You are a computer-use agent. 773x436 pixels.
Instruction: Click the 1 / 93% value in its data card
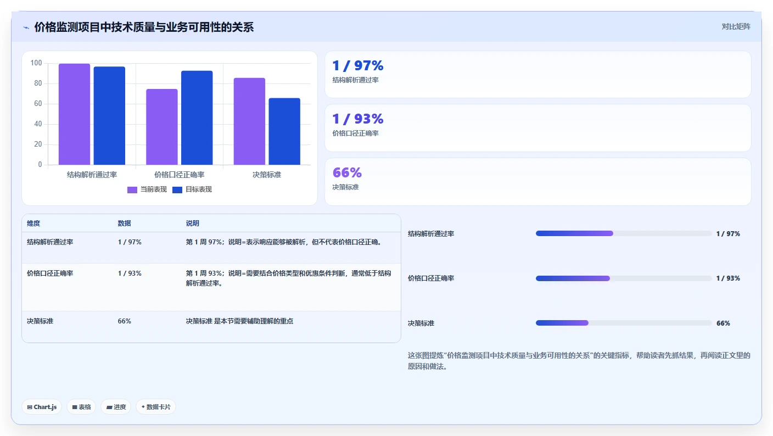point(358,119)
